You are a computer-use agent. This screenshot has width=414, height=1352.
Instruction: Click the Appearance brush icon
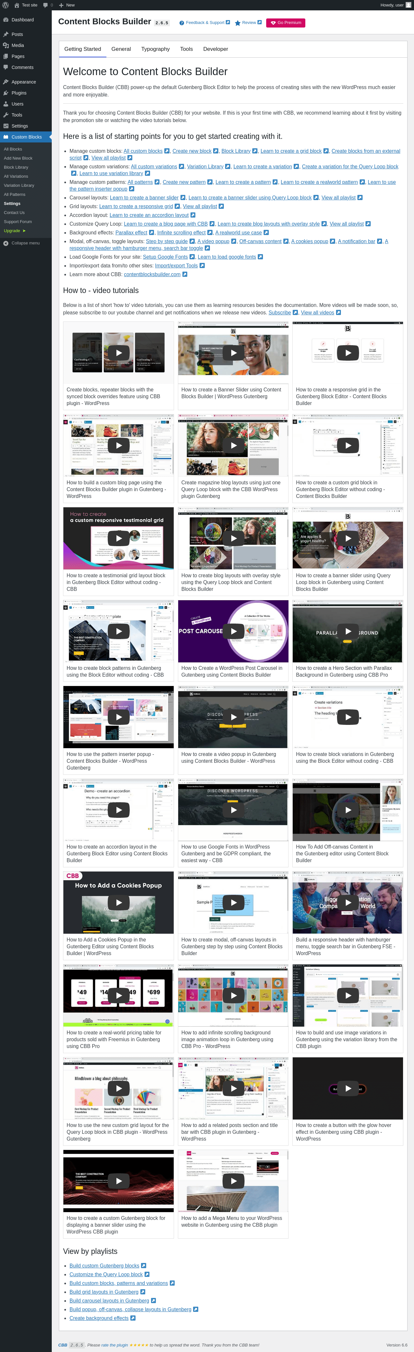[x=6, y=83]
